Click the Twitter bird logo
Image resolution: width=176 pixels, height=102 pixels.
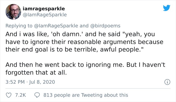pos(166,8)
